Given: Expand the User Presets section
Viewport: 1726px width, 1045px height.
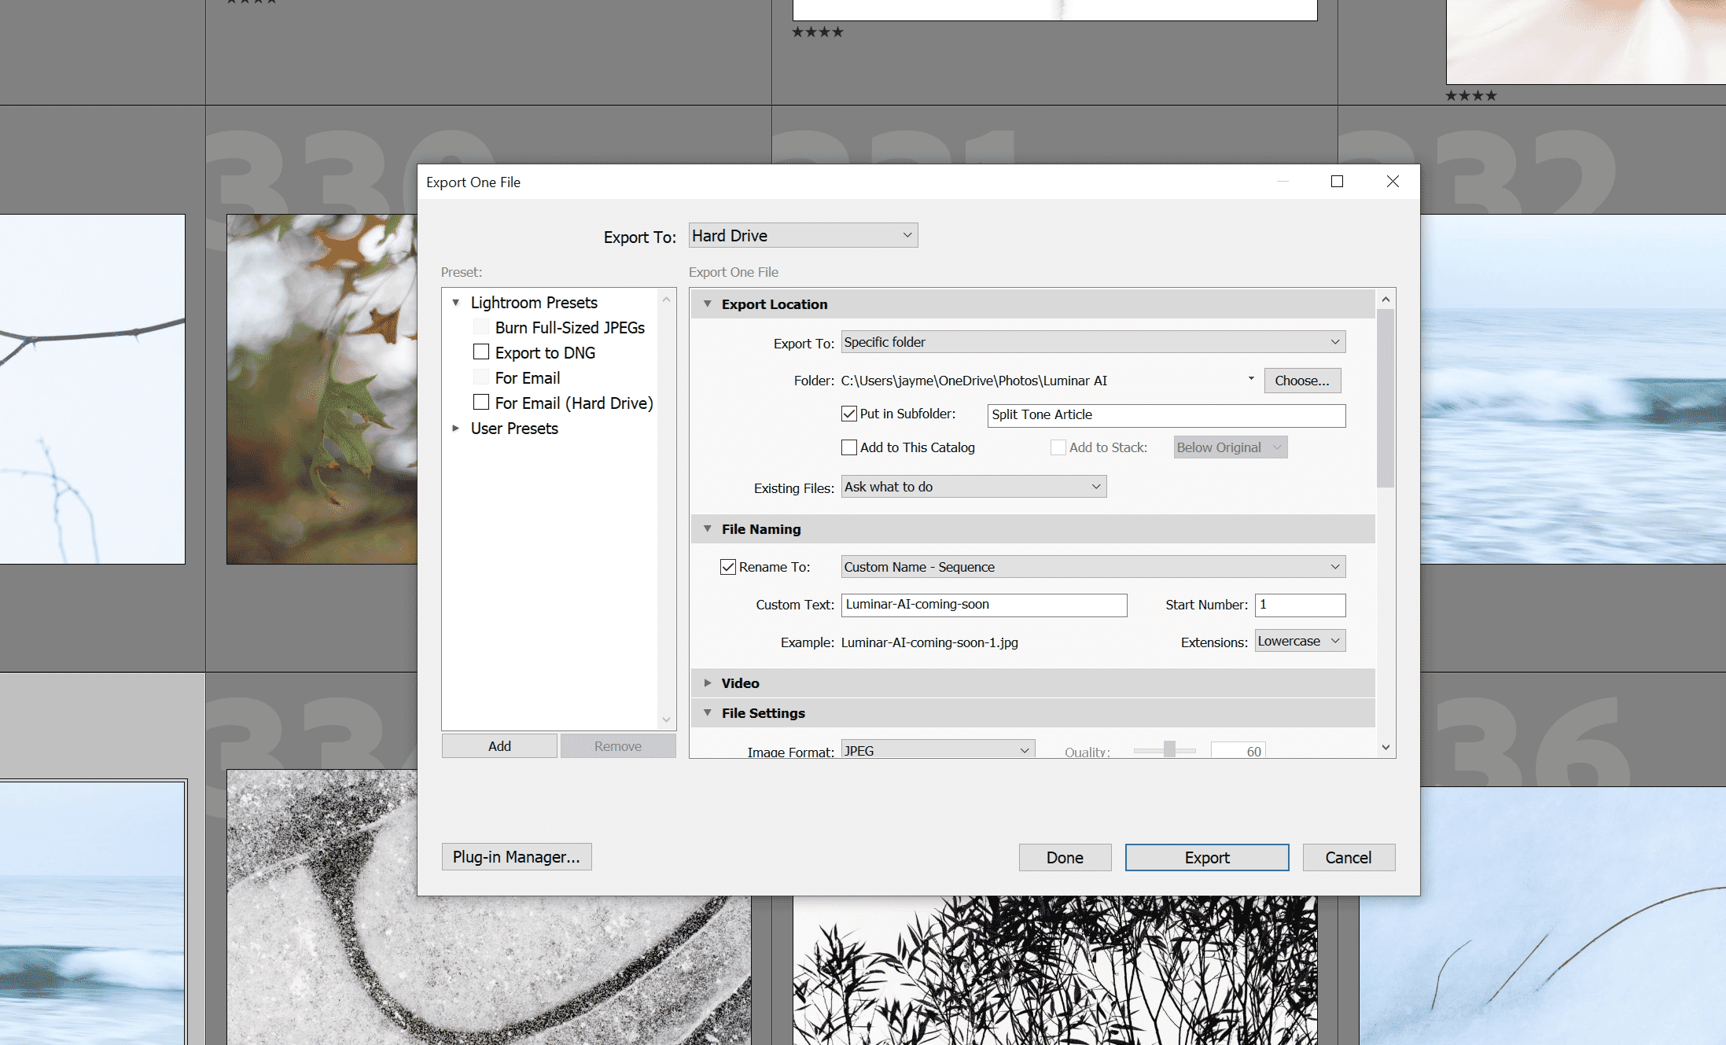Looking at the screenshot, I should (456, 429).
